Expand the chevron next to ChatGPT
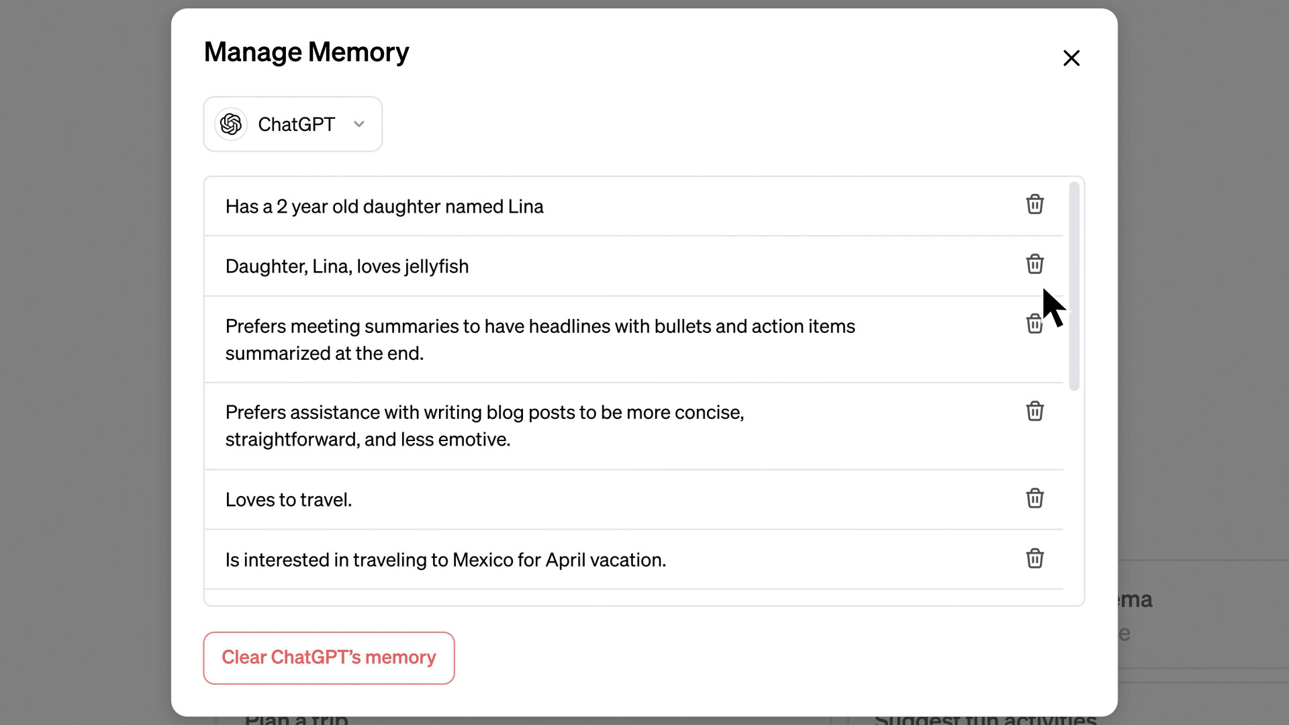 tap(359, 124)
